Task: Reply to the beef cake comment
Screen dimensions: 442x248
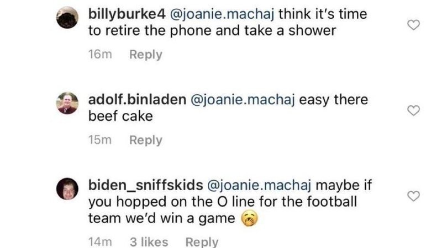Action: point(146,141)
